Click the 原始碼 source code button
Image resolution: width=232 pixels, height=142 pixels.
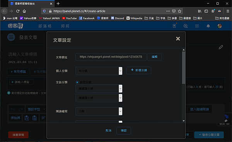point(15,118)
